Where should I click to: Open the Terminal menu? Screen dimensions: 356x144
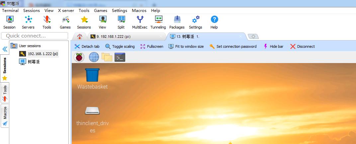point(10,10)
